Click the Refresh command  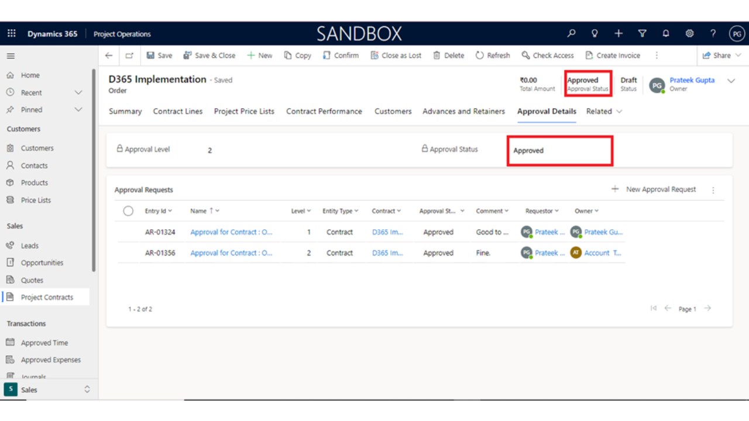pos(493,56)
